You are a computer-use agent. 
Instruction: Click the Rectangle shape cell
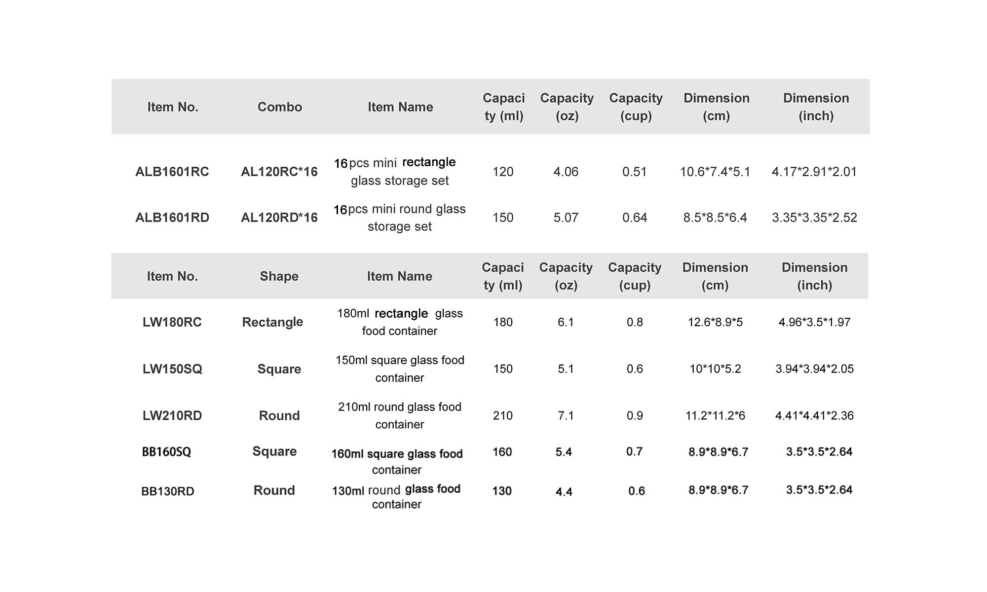272,323
